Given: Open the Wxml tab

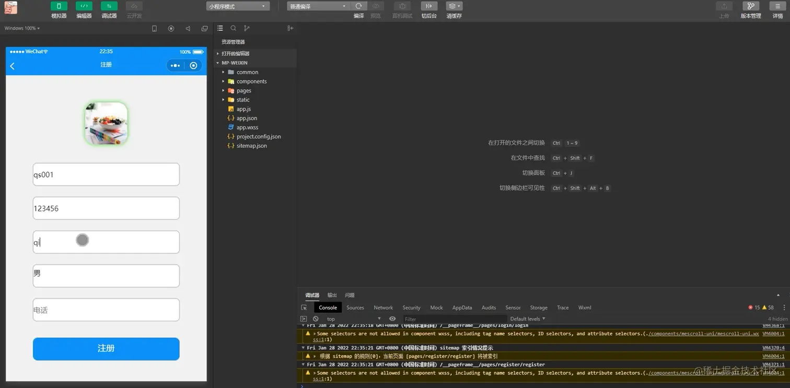Looking at the screenshot, I should [x=585, y=308].
